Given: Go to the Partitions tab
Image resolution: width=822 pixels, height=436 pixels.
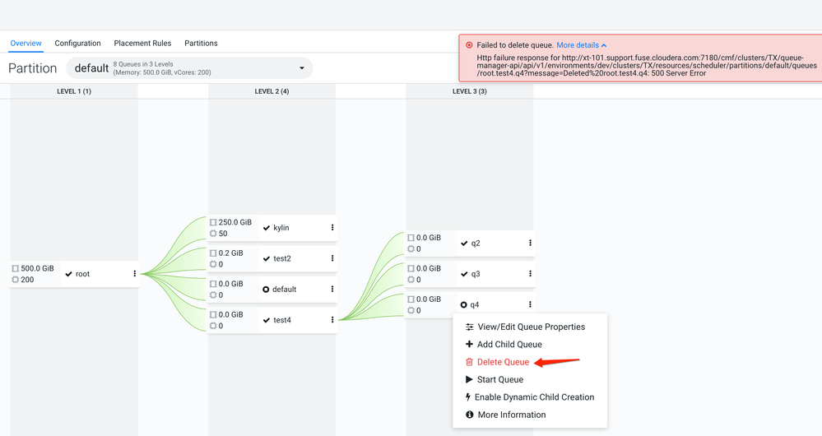Looking at the screenshot, I should click(201, 43).
